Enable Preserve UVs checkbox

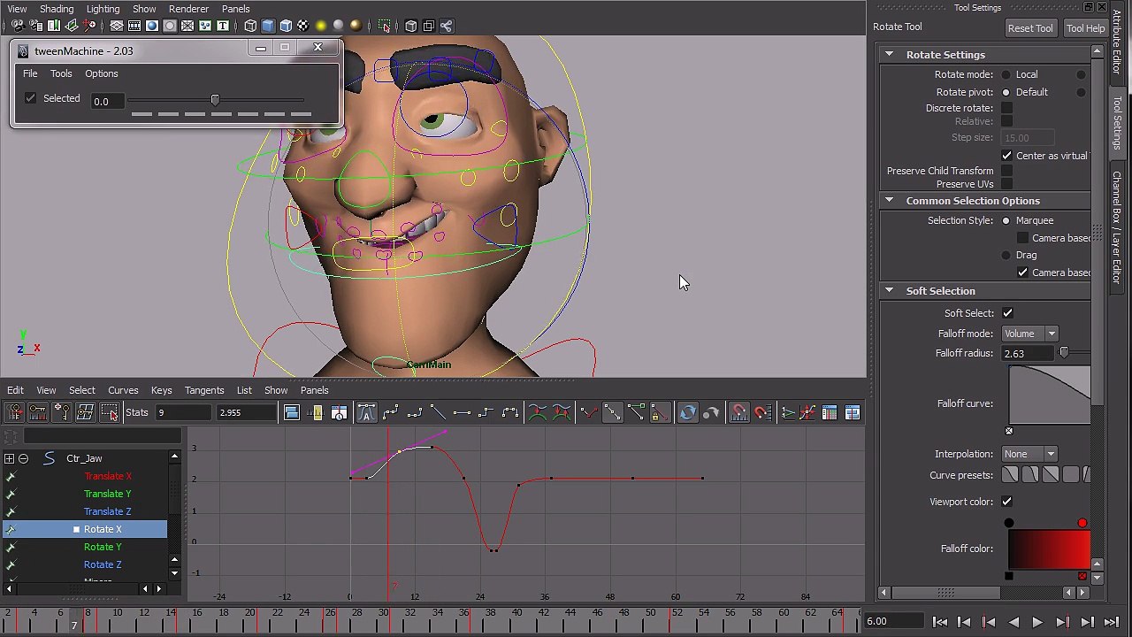[x=1007, y=184]
